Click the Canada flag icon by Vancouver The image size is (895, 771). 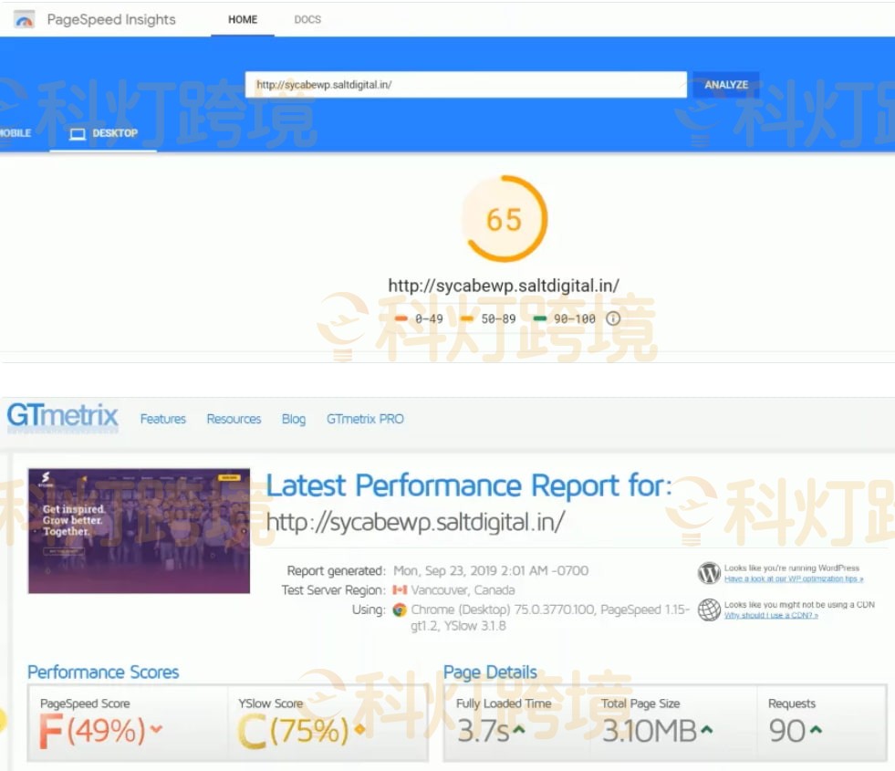[400, 590]
